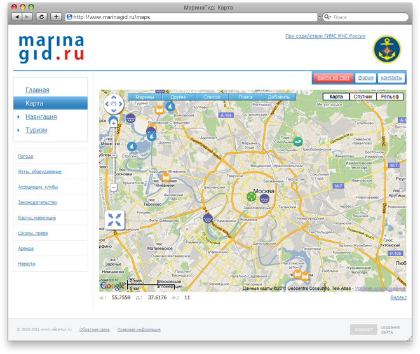Open the Карты, навигация link
This screenshot has width=420, height=354.
click(x=37, y=217)
